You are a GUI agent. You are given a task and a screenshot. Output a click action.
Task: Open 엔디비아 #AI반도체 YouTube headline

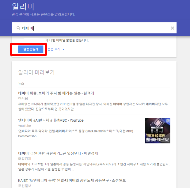point(51,120)
